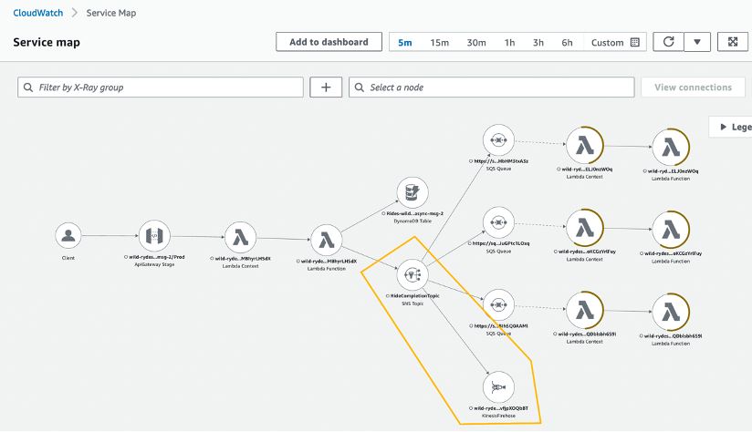Image resolution: width=752 pixels, height=432 pixels.
Task: Click the wild-ryde...vfjpXOQbBT label
Action: pyautogui.click(x=501, y=408)
